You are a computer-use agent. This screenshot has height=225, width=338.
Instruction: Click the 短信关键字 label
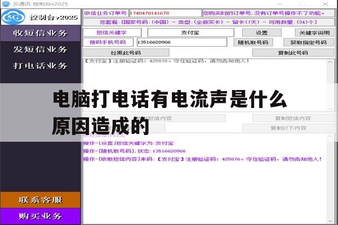coord(112,33)
